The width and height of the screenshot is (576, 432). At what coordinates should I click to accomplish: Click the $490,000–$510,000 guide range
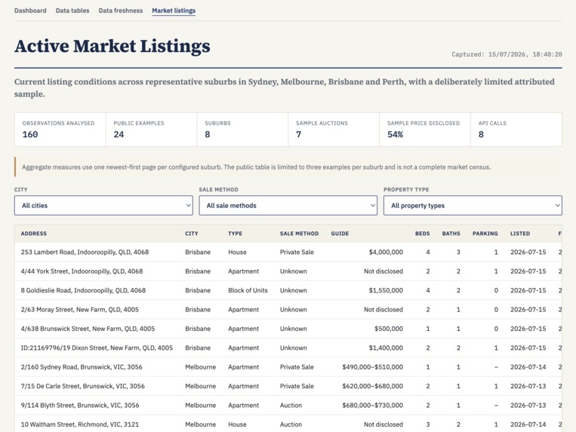372,367
